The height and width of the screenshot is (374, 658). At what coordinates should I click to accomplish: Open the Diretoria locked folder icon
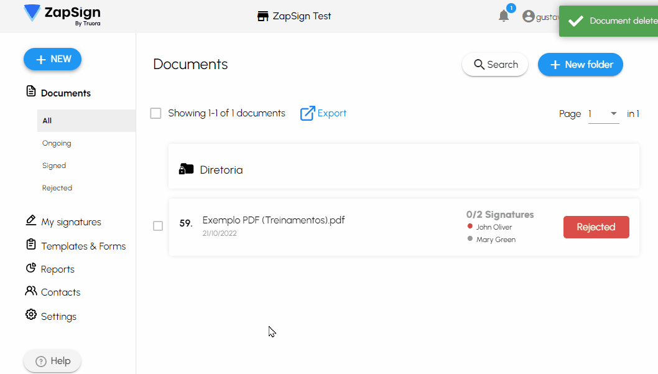[187, 168]
